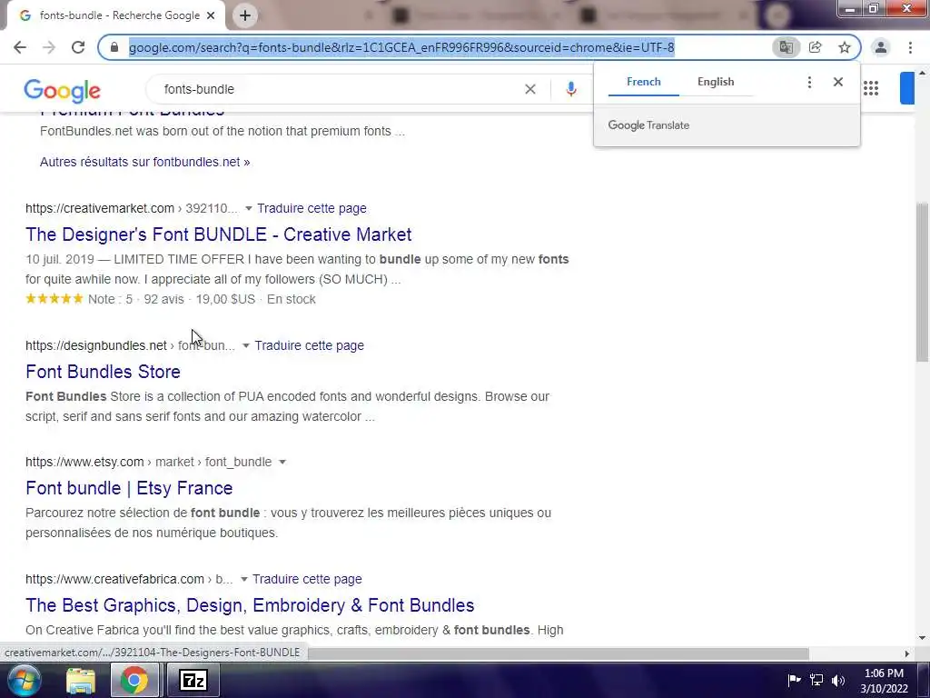Reload the current page
The width and height of the screenshot is (930, 698).
[x=78, y=47]
